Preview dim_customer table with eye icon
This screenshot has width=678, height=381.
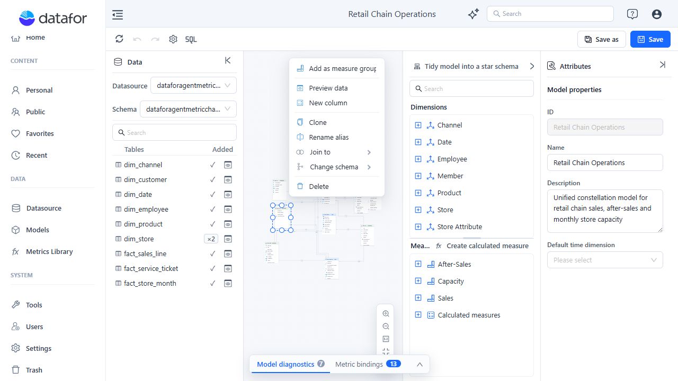pos(228,179)
